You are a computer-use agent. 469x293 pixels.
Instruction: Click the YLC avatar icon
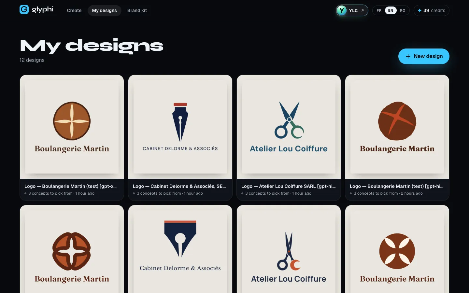coord(342,10)
